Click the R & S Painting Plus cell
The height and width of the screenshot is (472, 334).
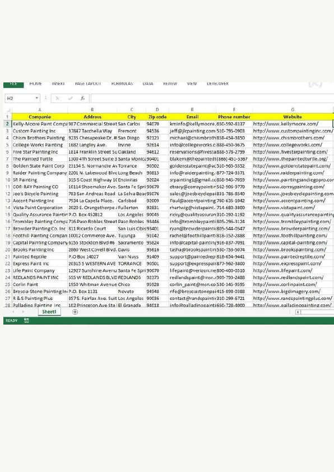[x=40, y=298]
